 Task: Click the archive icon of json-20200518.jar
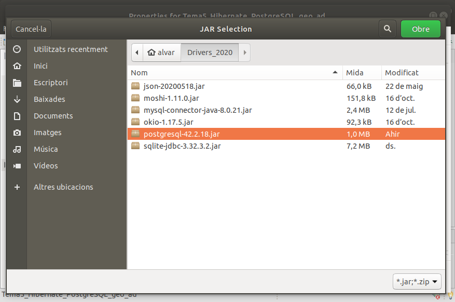tap(135, 86)
